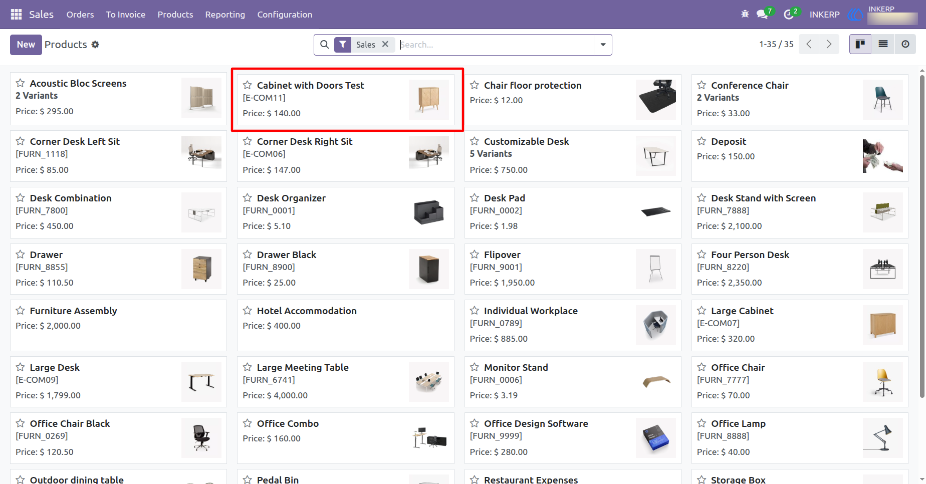This screenshot has height=484, width=926.
Task: Open the Furniture Assembly product card
Action: click(x=118, y=325)
